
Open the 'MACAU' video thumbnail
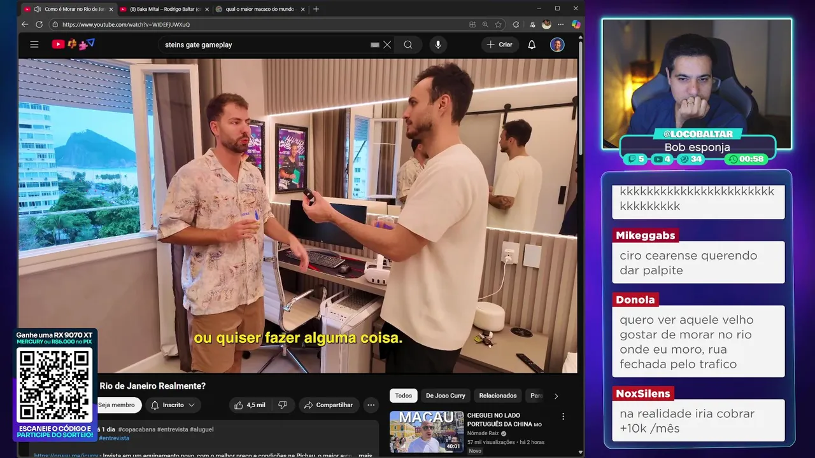[427, 432]
